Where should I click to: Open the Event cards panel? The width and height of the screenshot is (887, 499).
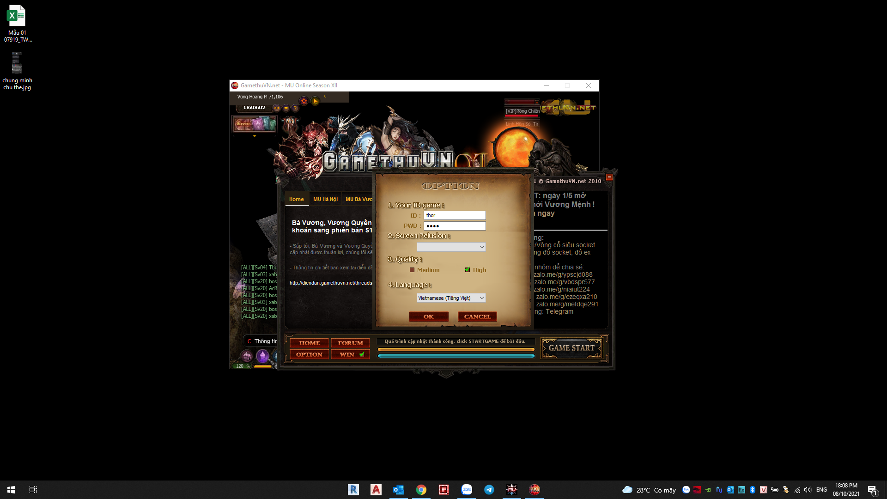(255, 124)
